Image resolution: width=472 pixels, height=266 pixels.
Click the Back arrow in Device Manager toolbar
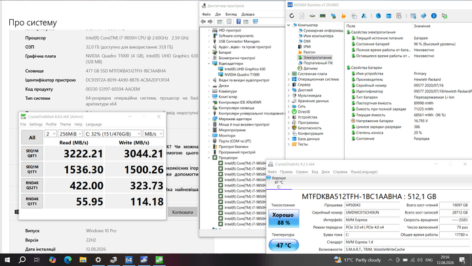(203, 22)
